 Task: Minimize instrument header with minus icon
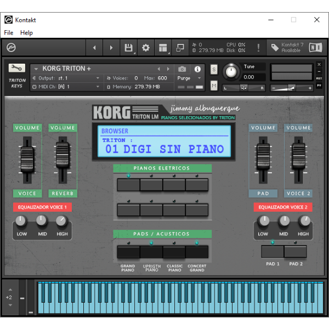point(319,71)
